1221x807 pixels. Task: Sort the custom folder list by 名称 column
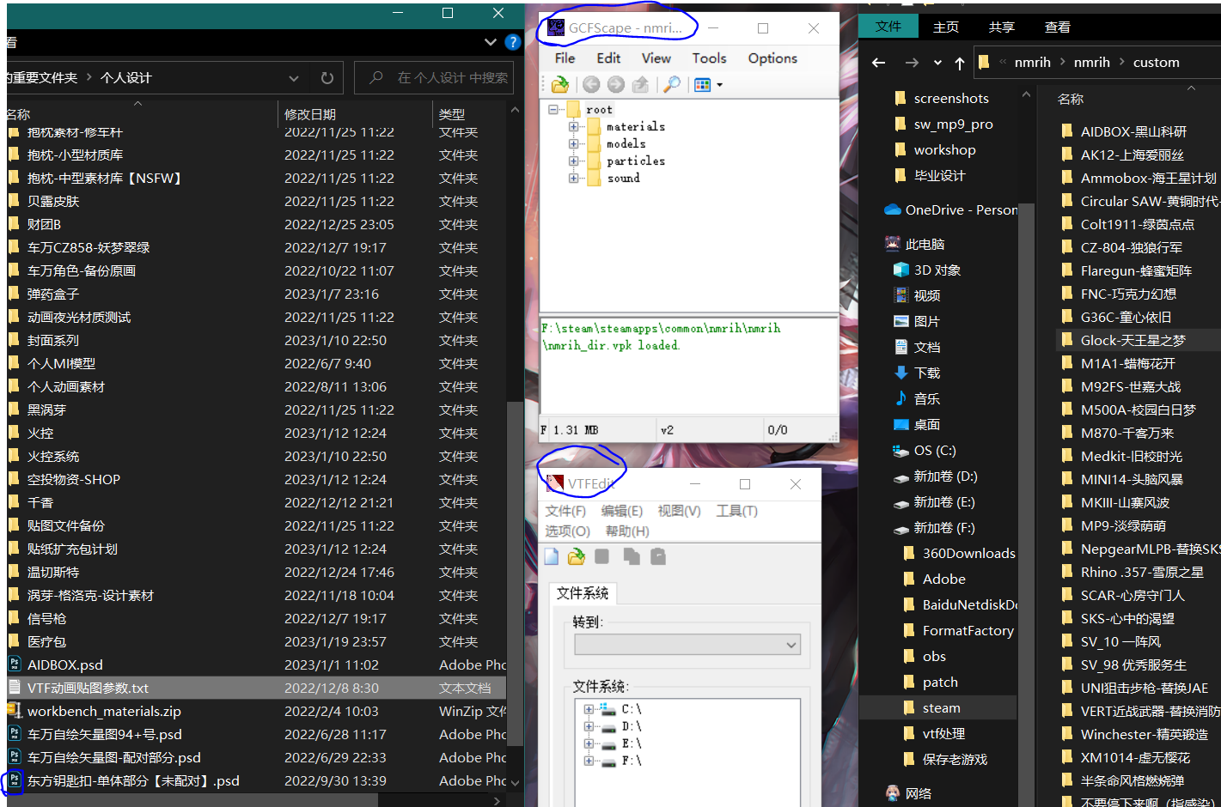(x=1071, y=99)
